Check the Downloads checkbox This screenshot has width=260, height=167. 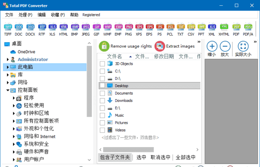pyautogui.click(x=102, y=100)
